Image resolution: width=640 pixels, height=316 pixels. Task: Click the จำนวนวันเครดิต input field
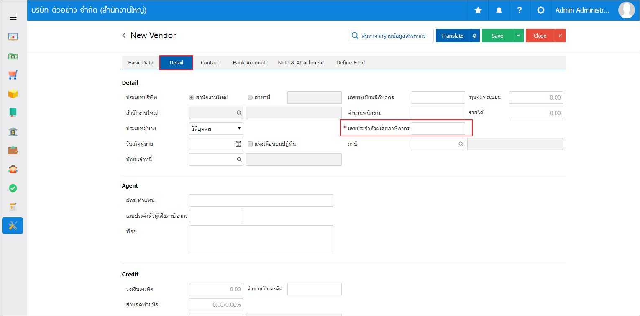point(315,289)
